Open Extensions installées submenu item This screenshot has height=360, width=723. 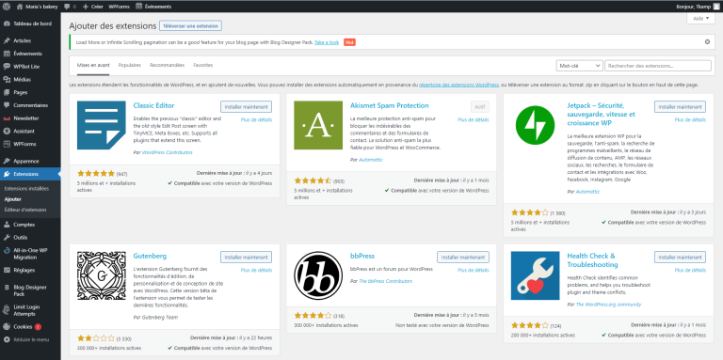tap(26, 189)
